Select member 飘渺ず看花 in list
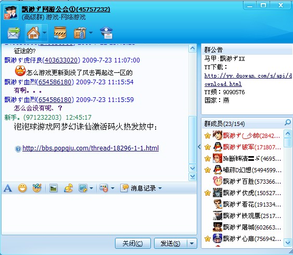The width and height of the screenshot is (293, 255). pos(243,205)
